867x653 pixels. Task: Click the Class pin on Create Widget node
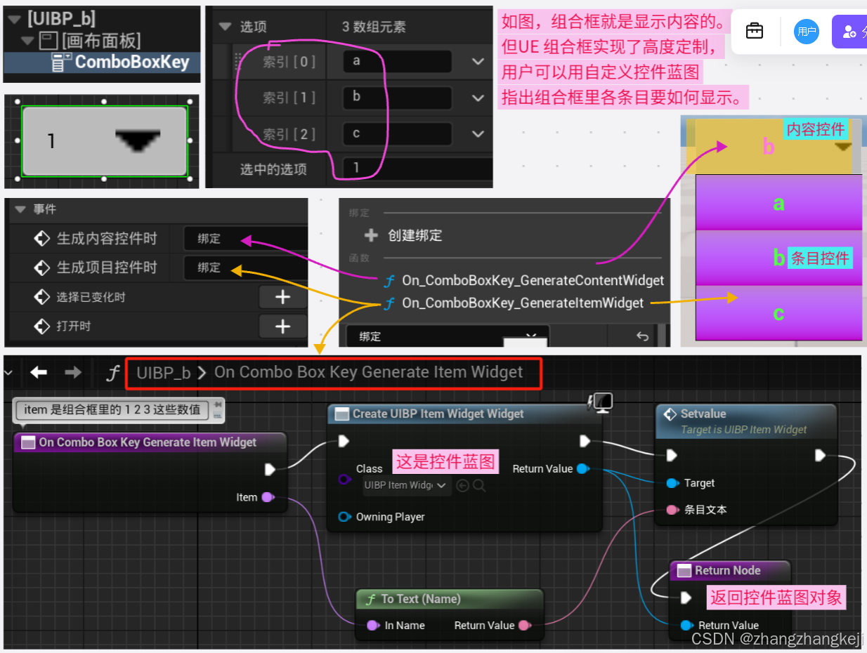coord(344,480)
